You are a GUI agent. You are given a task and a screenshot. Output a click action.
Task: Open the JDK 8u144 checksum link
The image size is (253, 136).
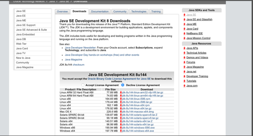pyautogui.click(x=79, y=65)
